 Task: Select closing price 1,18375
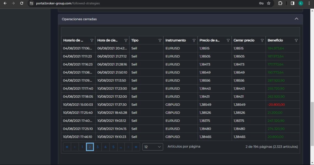point(239,121)
